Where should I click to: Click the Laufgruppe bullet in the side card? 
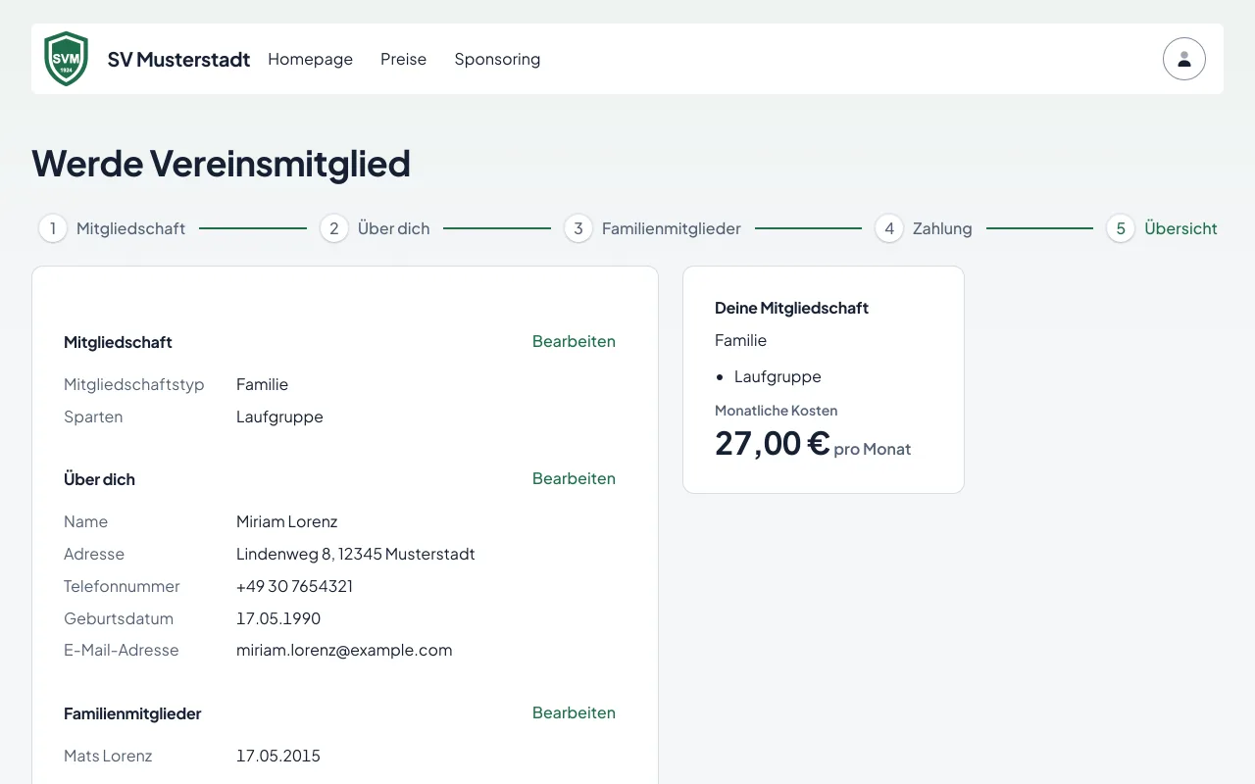coord(778,376)
